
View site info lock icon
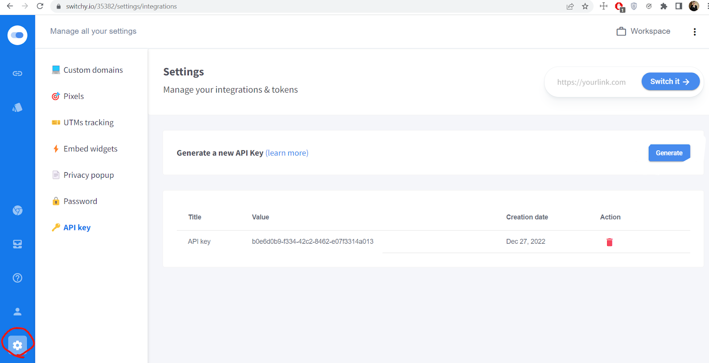pyautogui.click(x=58, y=6)
